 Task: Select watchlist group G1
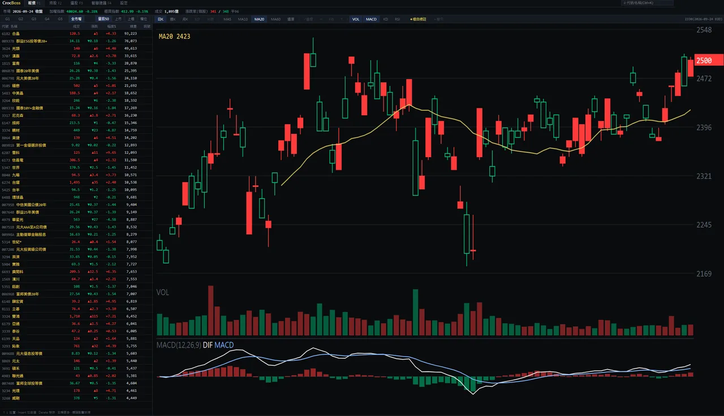coord(8,19)
